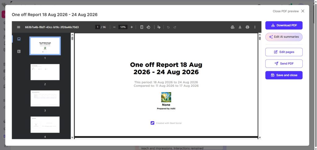
Task: Print the PDF using printer icon
Action: pos(247,27)
